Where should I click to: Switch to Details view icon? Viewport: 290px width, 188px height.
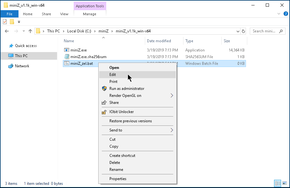[278, 184]
